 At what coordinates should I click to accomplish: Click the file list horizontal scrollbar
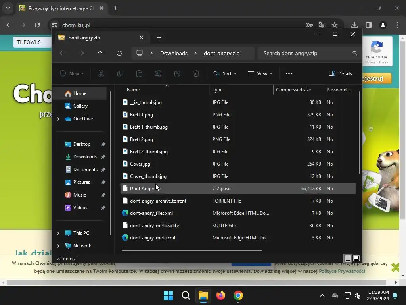click(192, 251)
